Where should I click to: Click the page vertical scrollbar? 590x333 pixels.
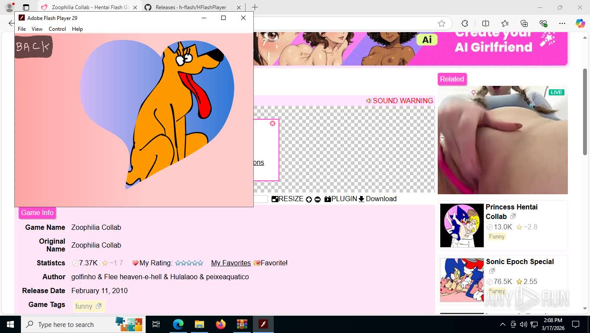(x=585, y=111)
